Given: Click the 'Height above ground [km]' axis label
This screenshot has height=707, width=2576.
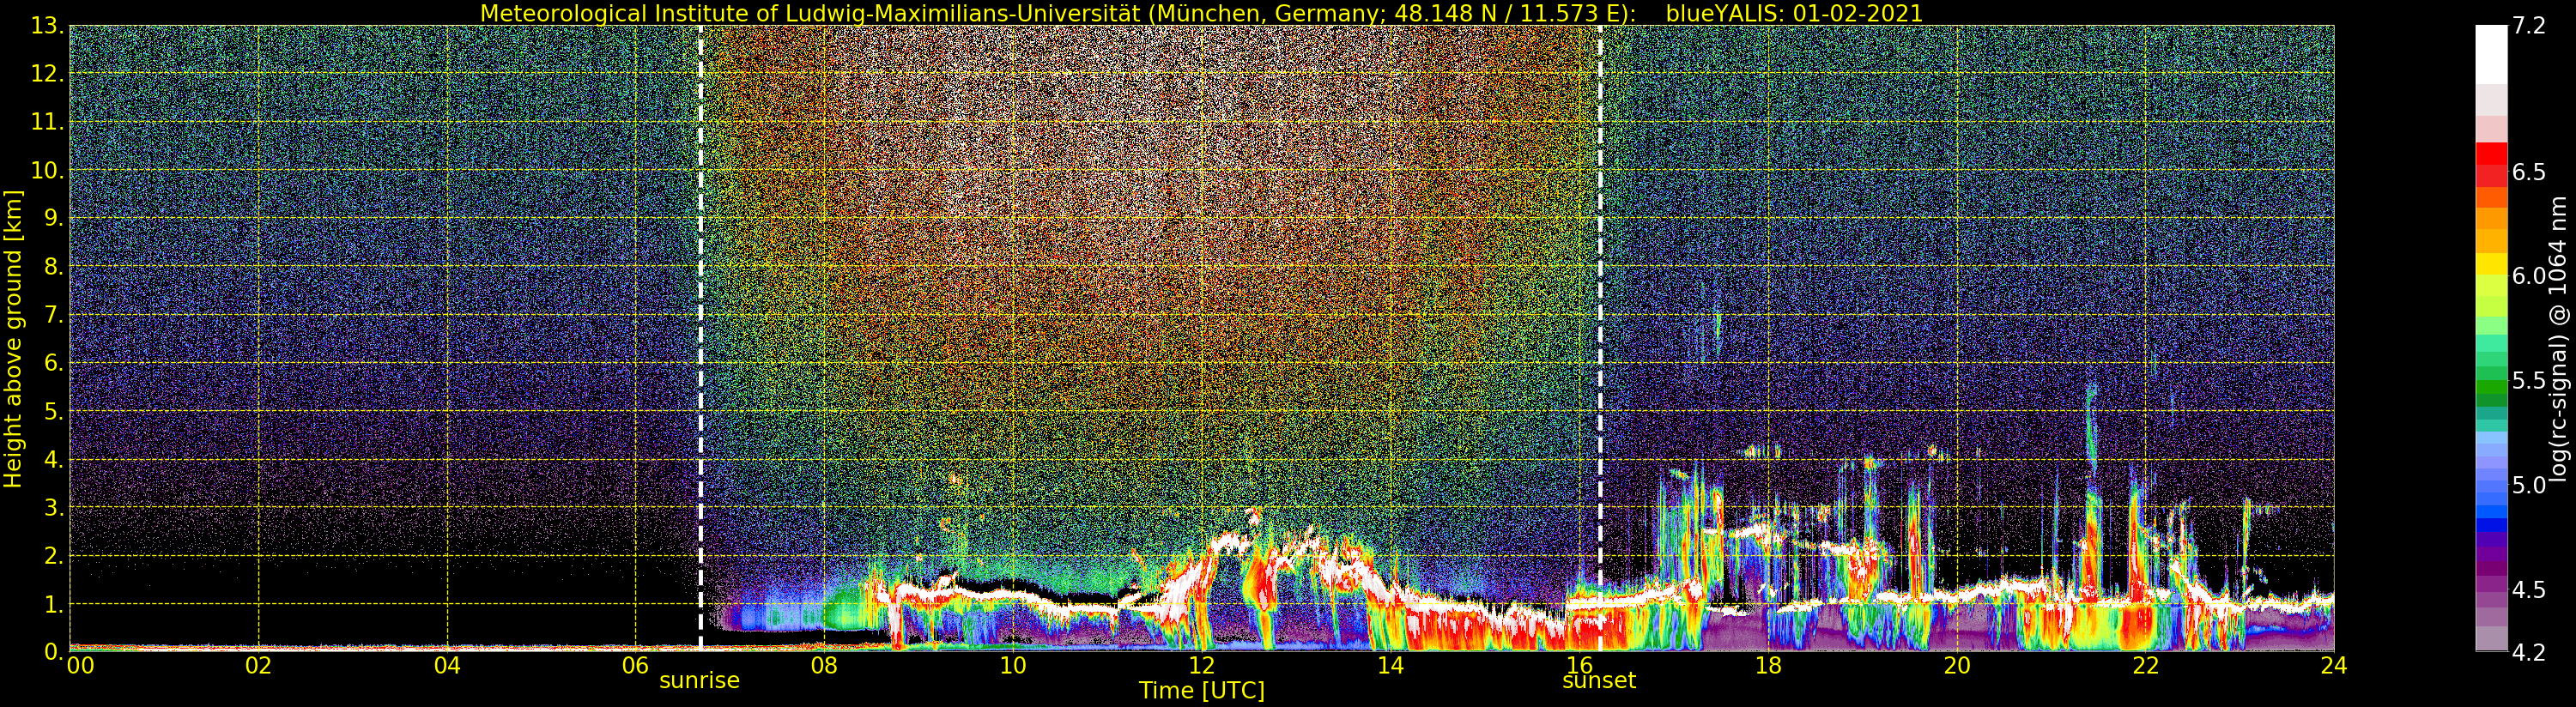Looking at the screenshot, I should 13,338.
